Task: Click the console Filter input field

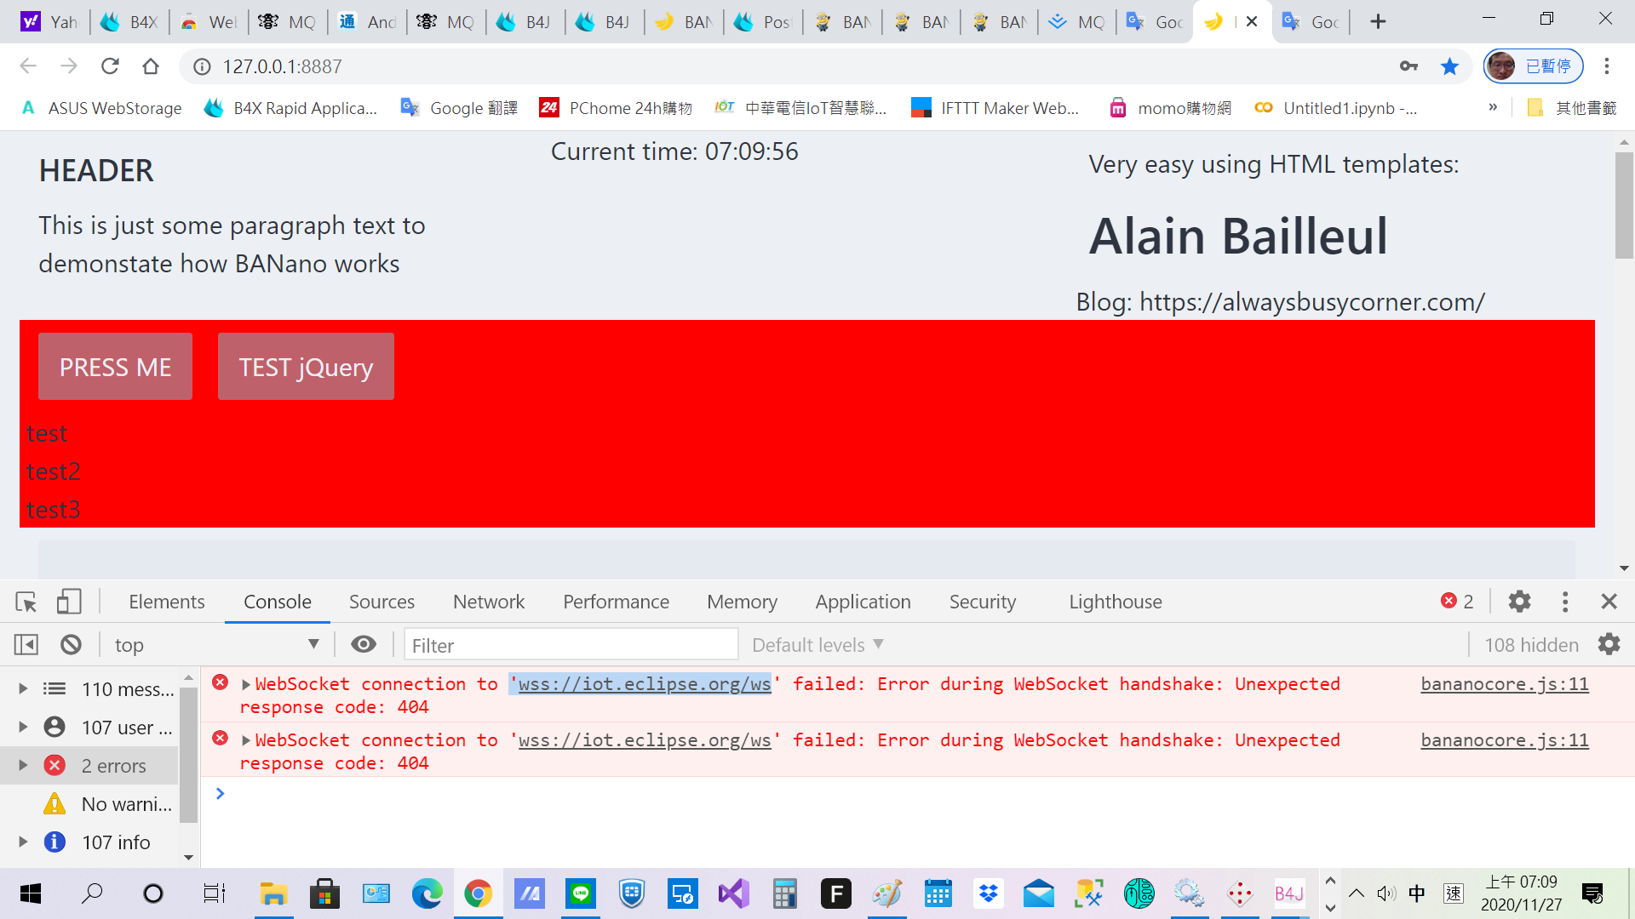Action: coord(571,645)
